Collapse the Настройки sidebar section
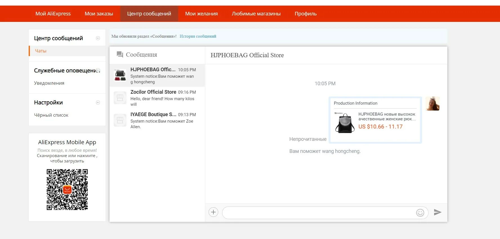This screenshot has height=239, width=500. click(x=98, y=102)
